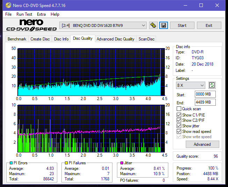Disable Show jitter option
This screenshot has height=187, width=228.
pyautogui.click(x=179, y=126)
